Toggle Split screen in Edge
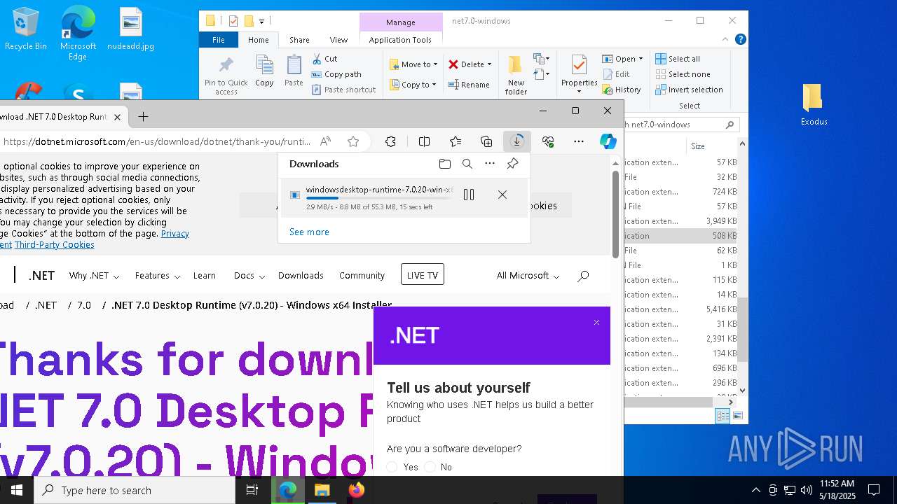Viewport: 897px width, 504px height. [x=424, y=141]
